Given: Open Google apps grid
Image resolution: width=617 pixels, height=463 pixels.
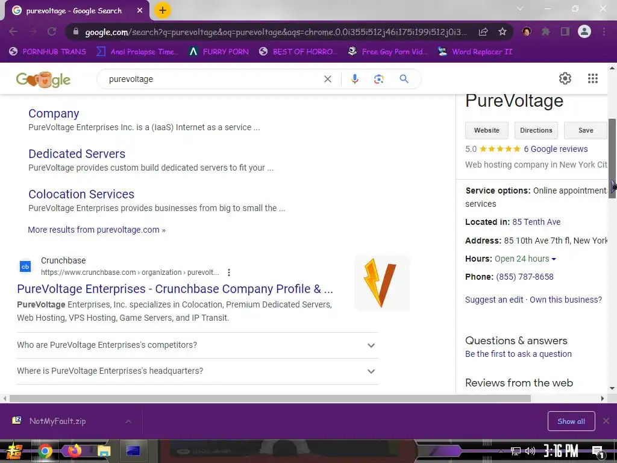Looking at the screenshot, I should pyautogui.click(x=593, y=78).
